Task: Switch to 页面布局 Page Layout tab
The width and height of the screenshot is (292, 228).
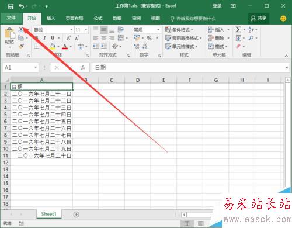Action: tap(74, 19)
